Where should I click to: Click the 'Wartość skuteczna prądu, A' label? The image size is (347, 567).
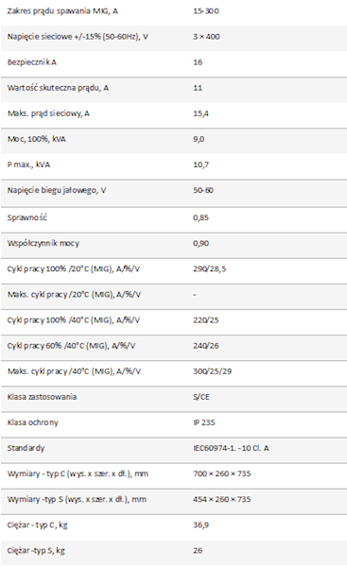[x=58, y=88]
